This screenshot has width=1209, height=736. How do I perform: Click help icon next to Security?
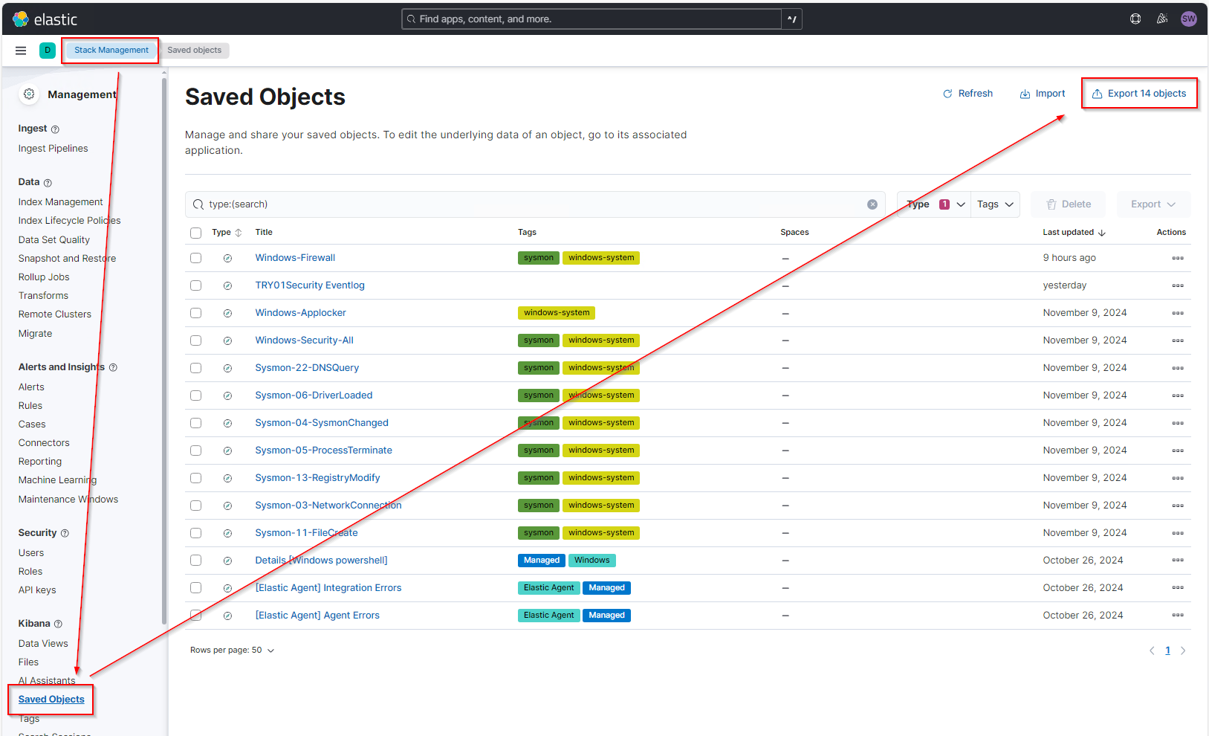(x=65, y=533)
